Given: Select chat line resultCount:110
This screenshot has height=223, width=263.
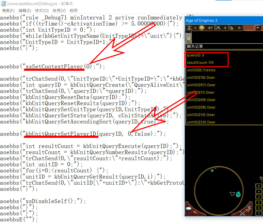Looking at the screenshot, I should pyautogui.click(x=200, y=63).
